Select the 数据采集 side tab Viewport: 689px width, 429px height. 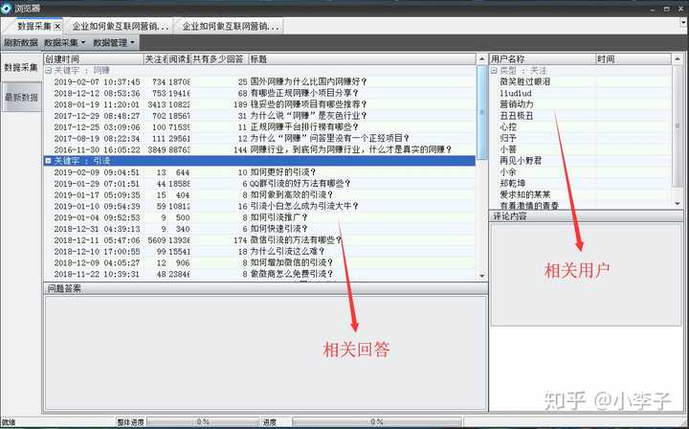point(21,67)
